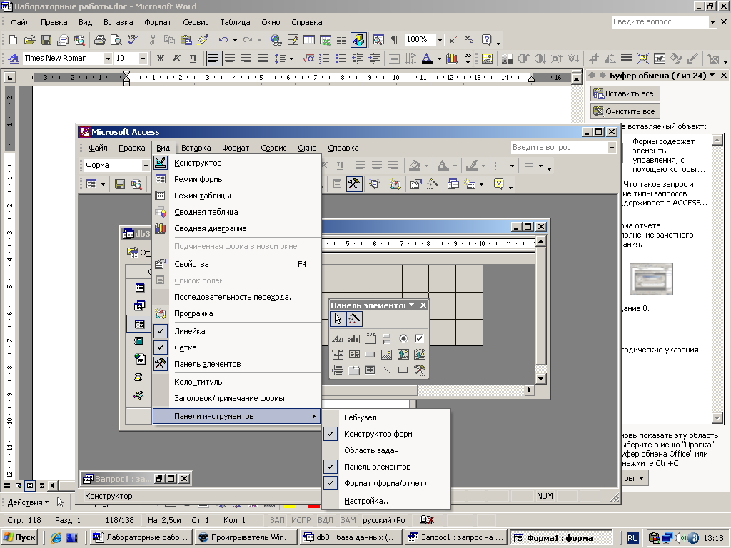Click the New document icon in Word toolbar
The image size is (731, 548).
(x=13, y=40)
